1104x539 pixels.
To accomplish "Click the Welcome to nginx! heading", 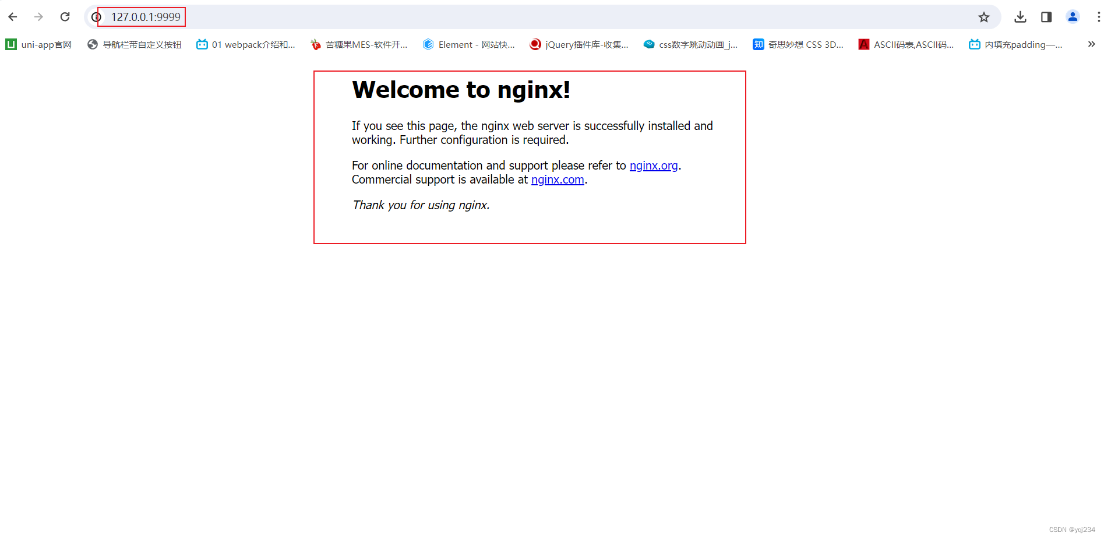I will point(461,90).
